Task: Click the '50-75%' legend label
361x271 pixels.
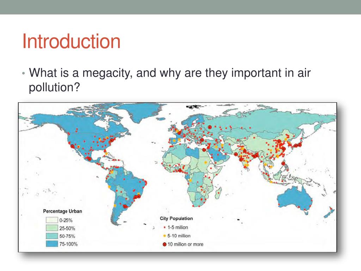Action: (x=67, y=236)
